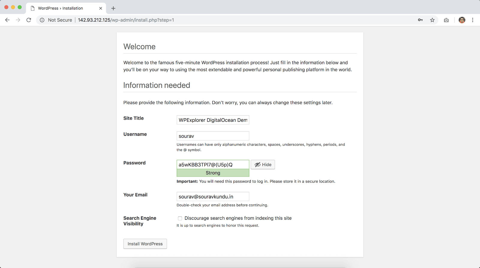Click into the Password field

213,165
